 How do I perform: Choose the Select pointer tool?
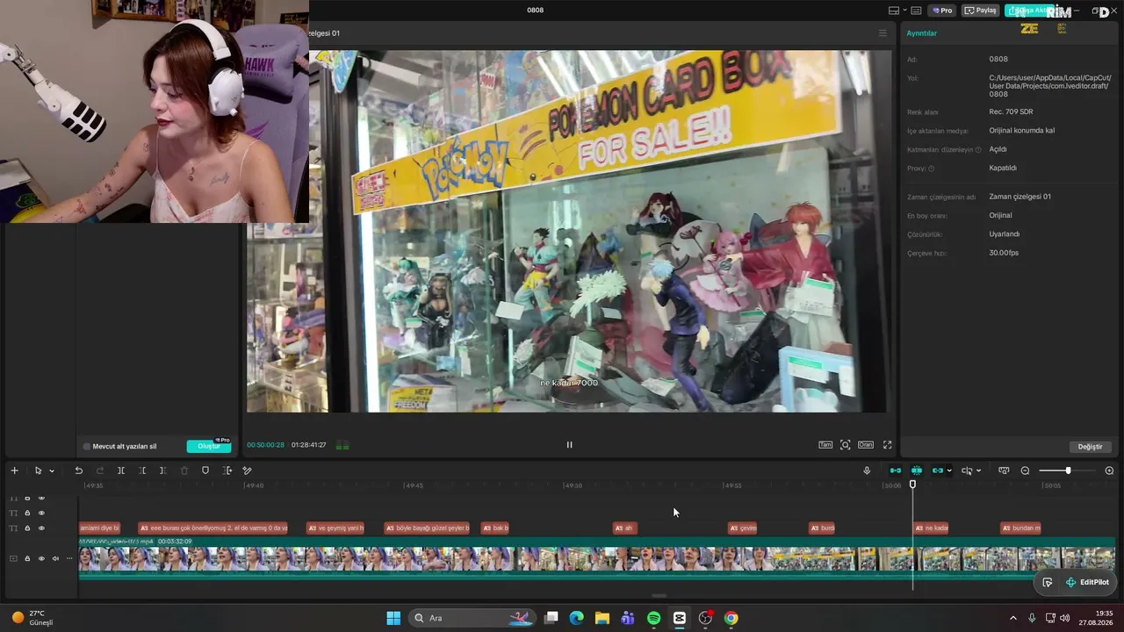38,470
